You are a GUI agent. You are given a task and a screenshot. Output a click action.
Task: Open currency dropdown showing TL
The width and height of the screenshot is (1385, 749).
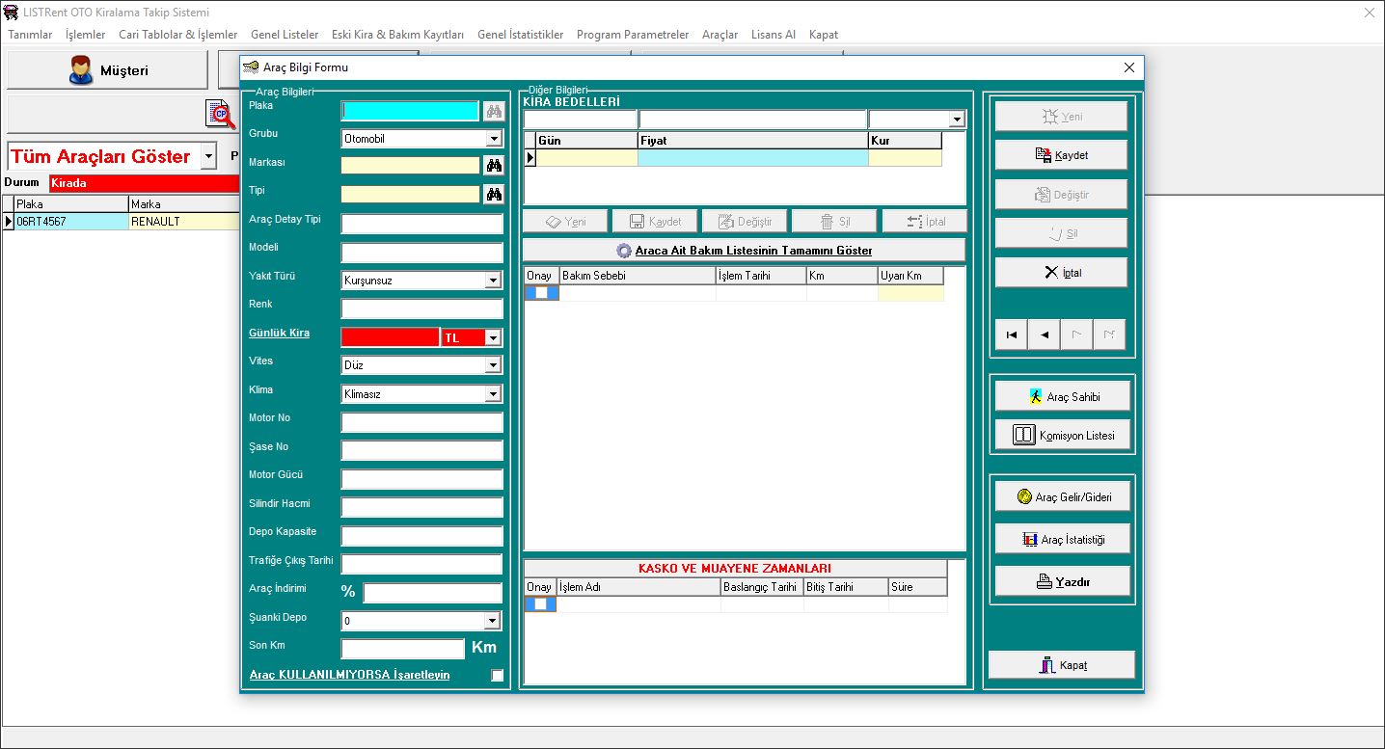(x=494, y=337)
